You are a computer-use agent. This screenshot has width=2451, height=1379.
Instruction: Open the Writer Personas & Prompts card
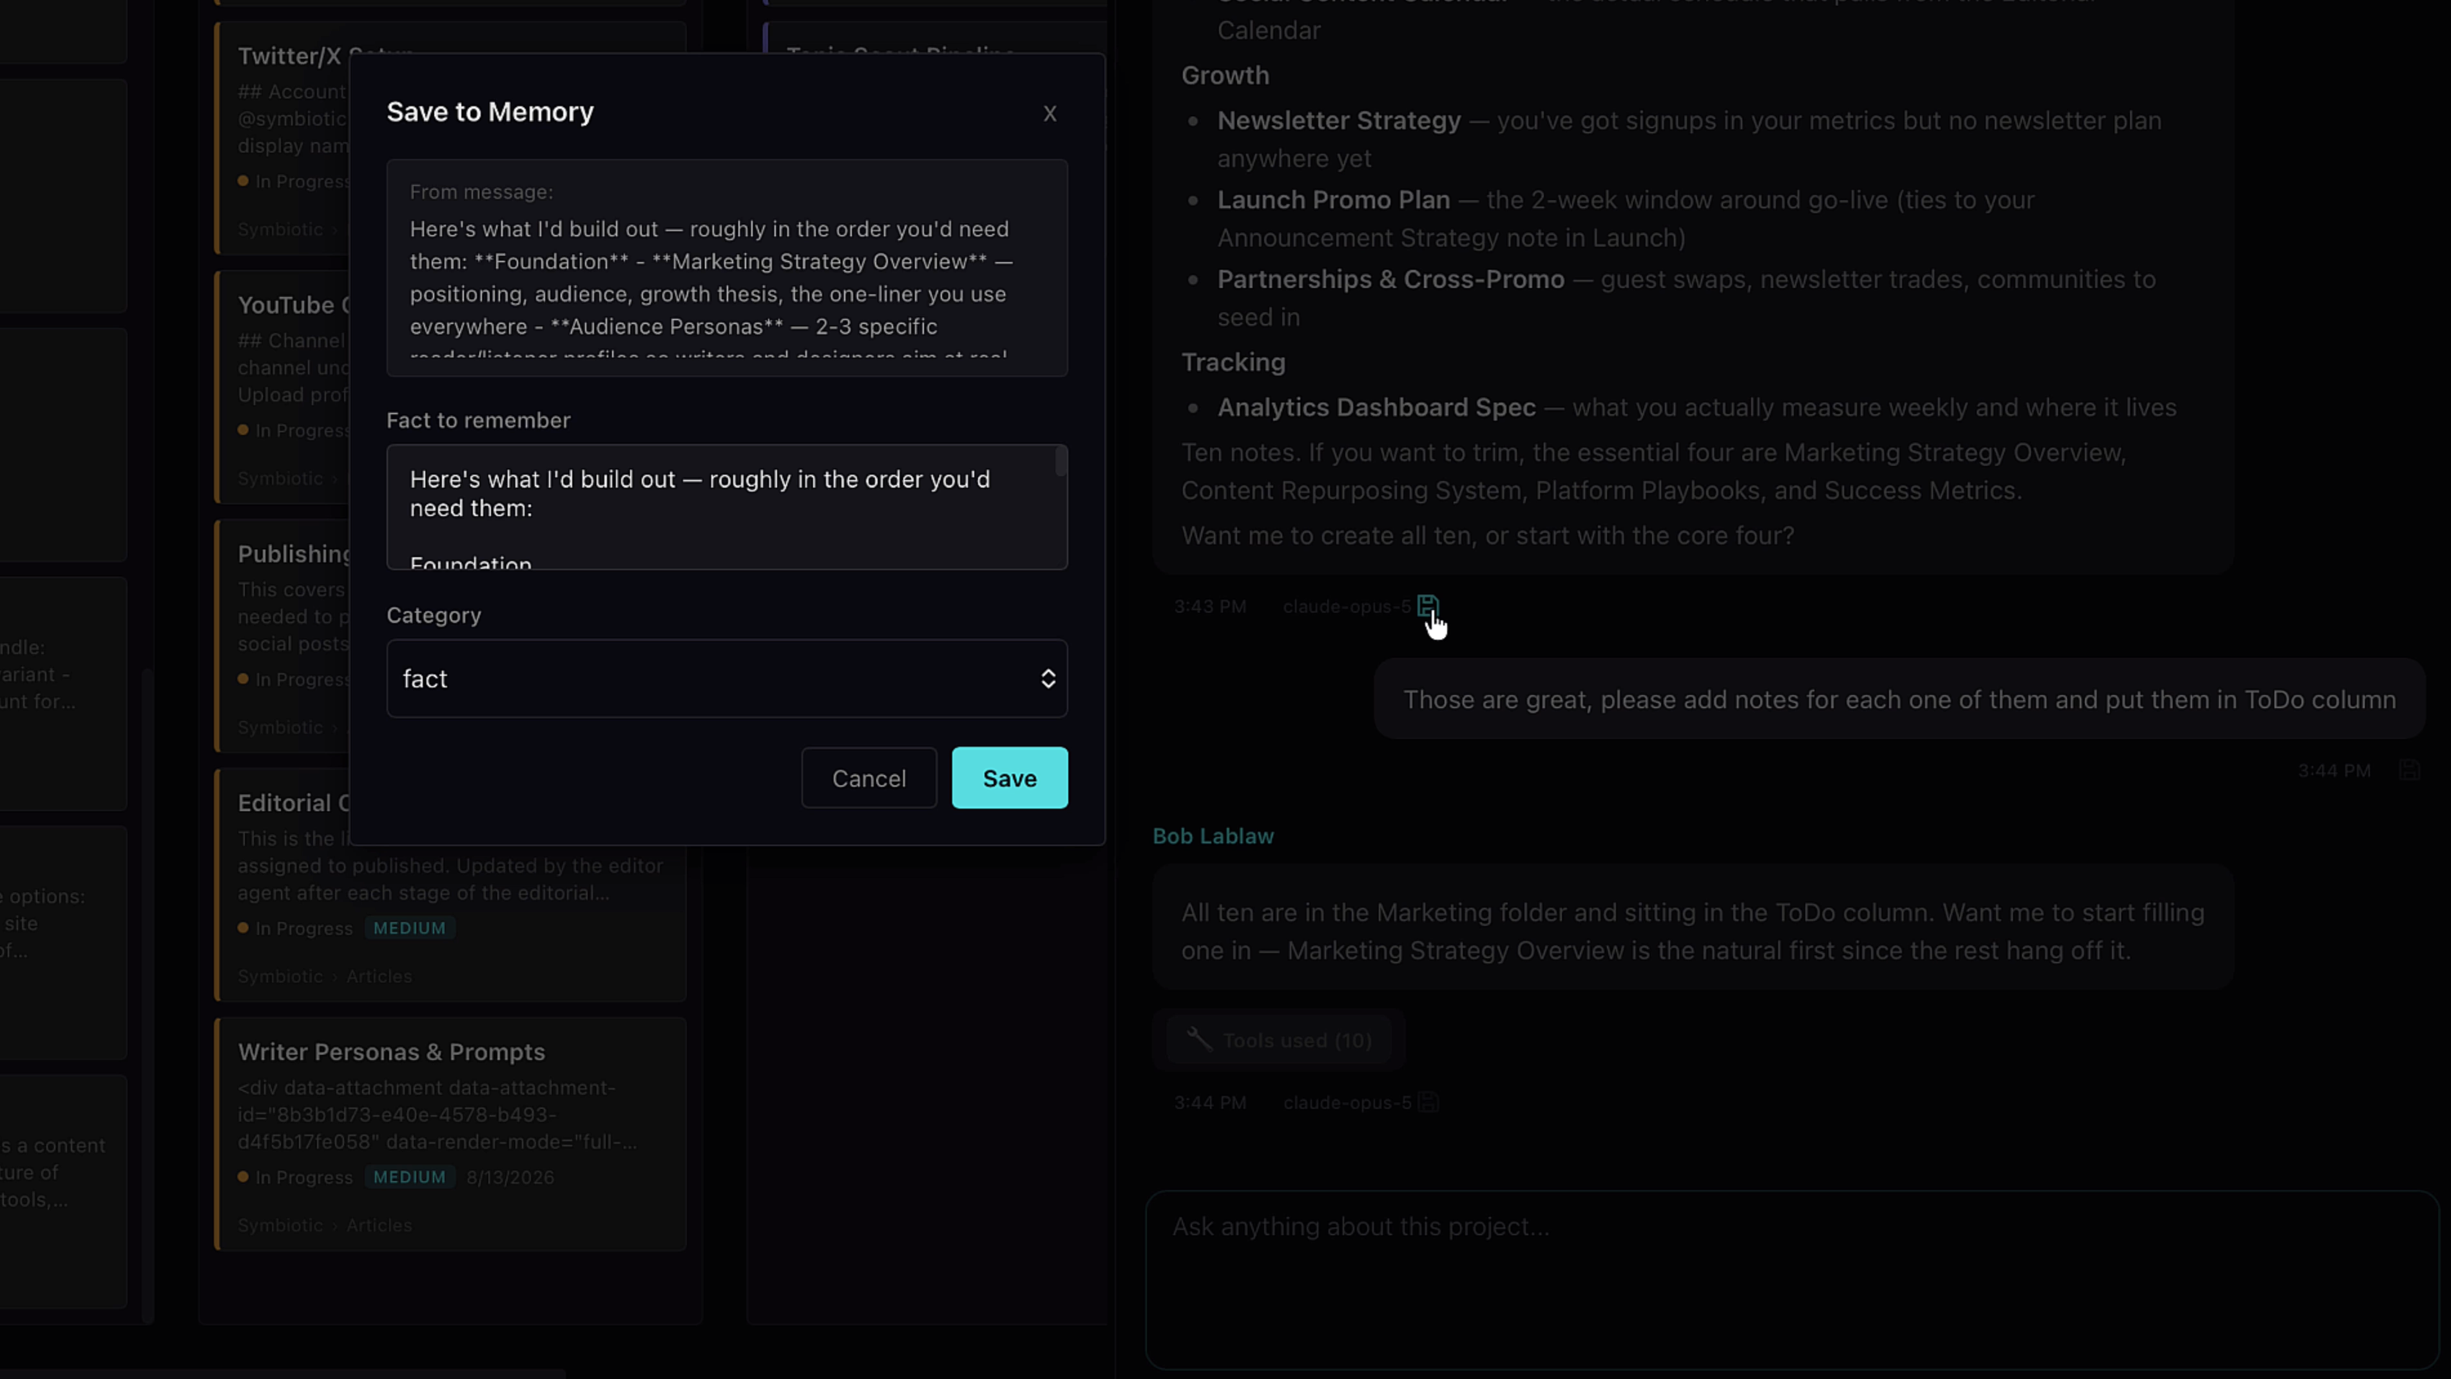(x=450, y=1133)
